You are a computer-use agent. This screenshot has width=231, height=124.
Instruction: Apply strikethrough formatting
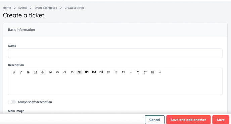pyautogui.click(x=28, y=72)
